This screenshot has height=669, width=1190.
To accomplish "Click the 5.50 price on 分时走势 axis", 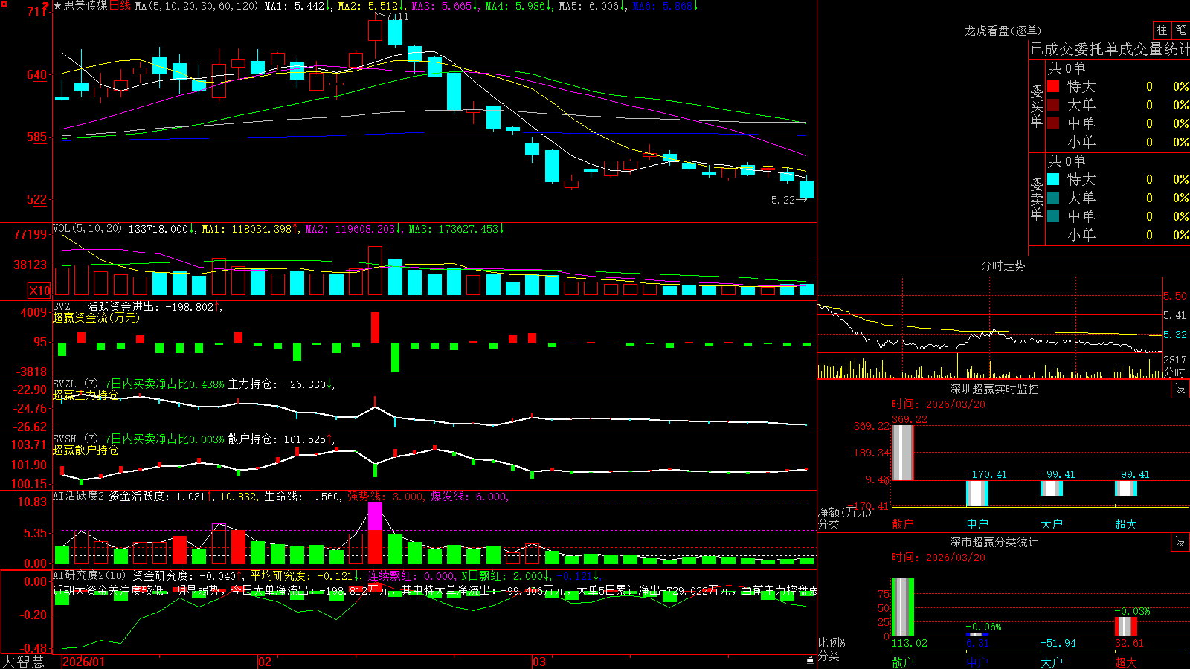I will (x=1175, y=296).
